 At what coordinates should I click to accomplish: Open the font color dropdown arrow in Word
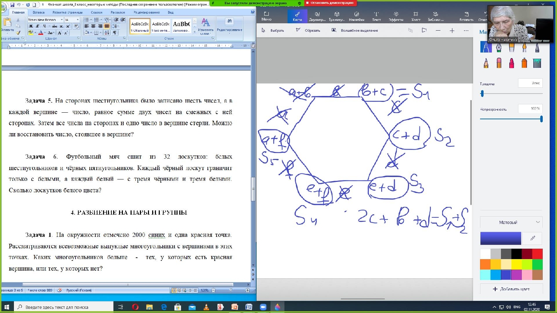click(45, 33)
